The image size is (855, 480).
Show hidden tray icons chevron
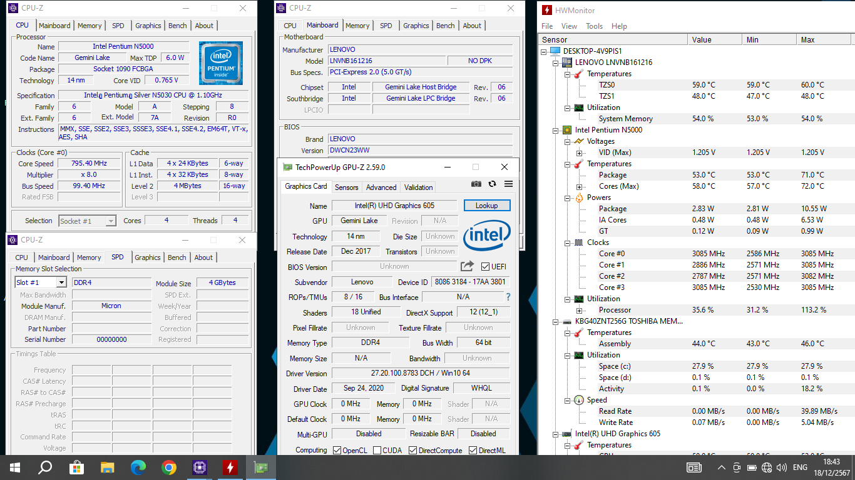coord(722,467)
